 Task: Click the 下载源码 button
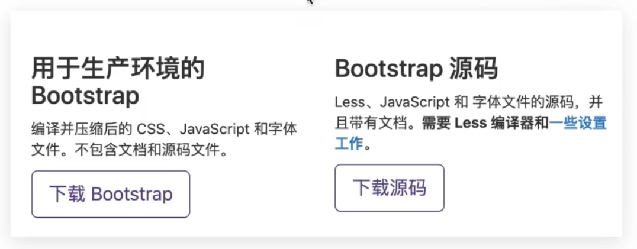(389, 187)
